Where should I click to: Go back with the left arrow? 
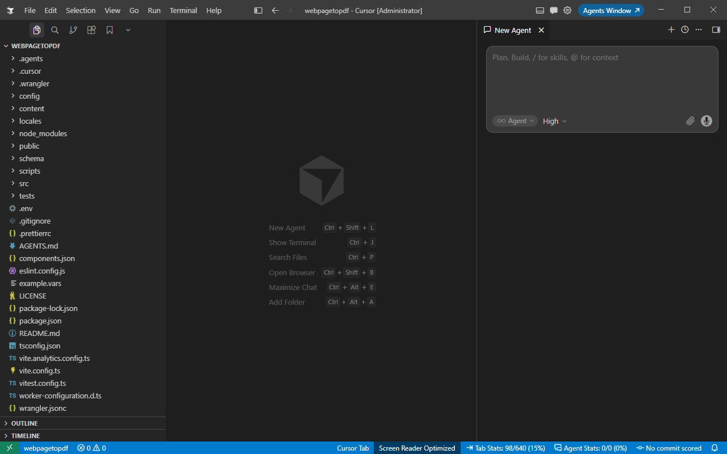[275, 10]
